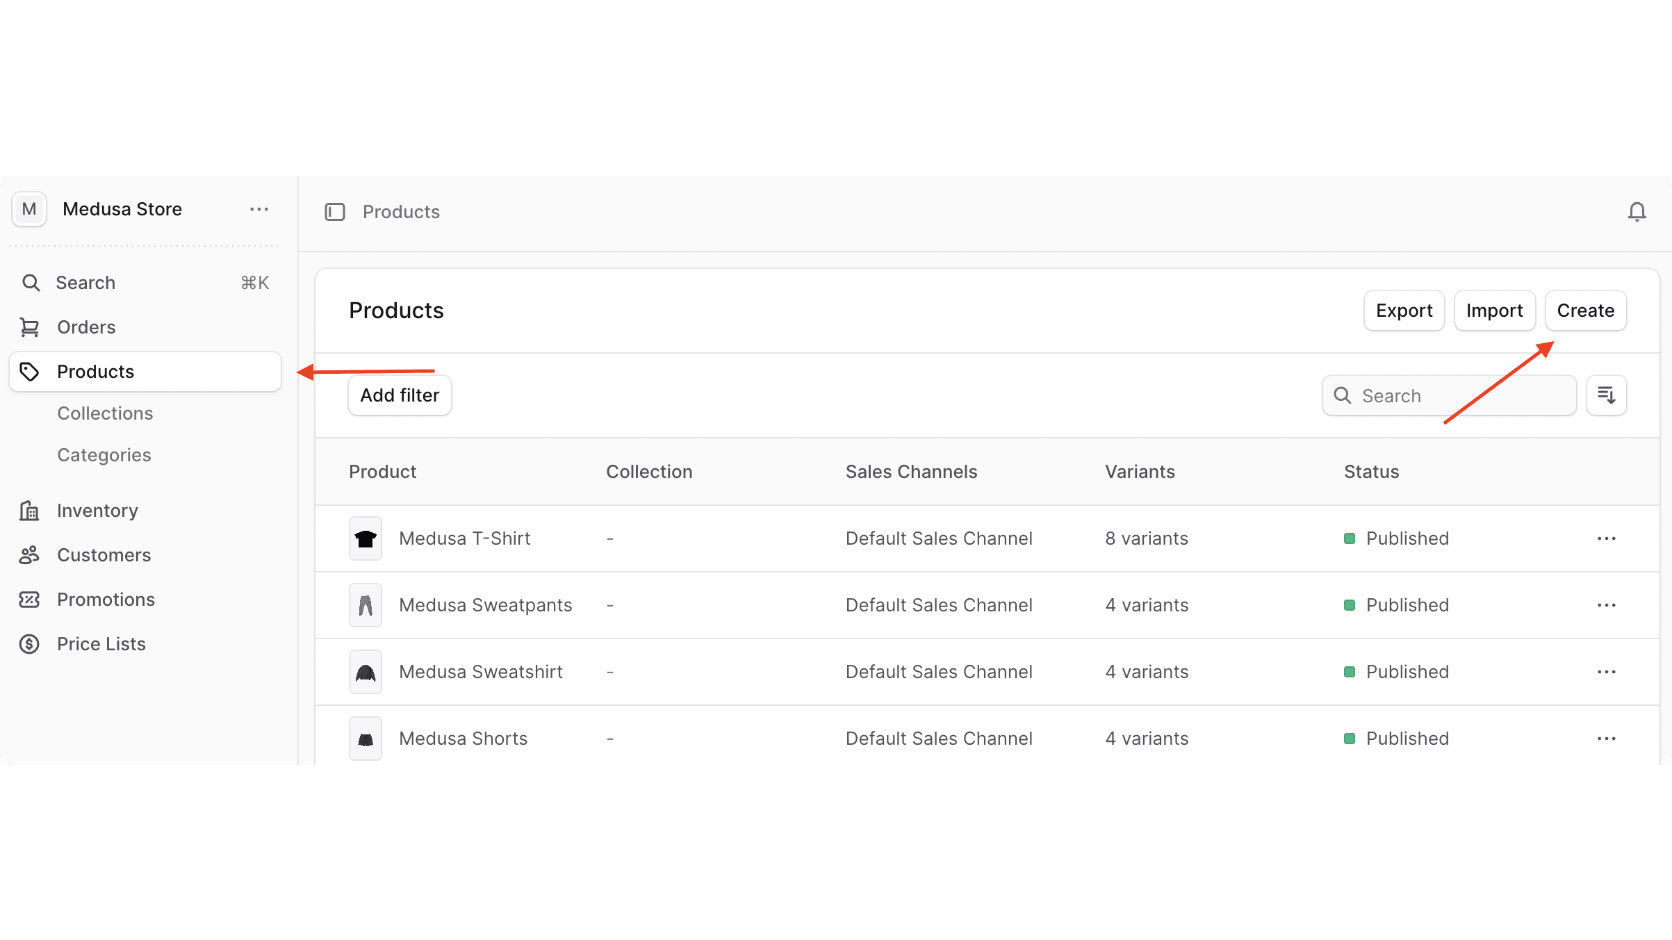Click the Customers icon
This screenshot has height=940, width=1672.
(x=29, y=554)
